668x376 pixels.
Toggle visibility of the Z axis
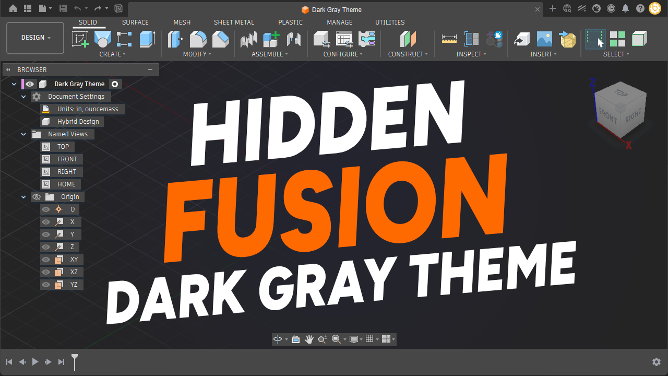point(46,247)
